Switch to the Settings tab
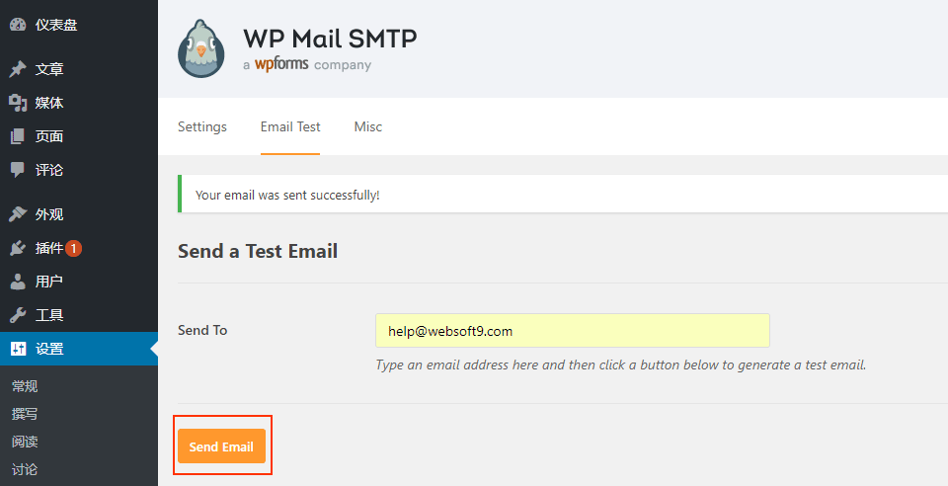This screenshot has width=948, height=486. (202, 126)
